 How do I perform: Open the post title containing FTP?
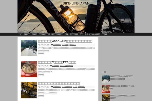pyautogui.click(x=57, y=62)
